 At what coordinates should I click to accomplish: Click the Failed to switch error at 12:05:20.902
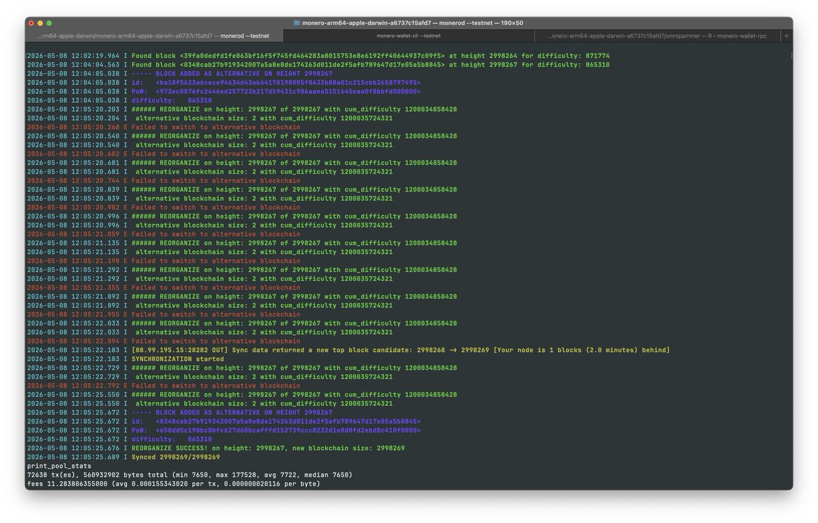pyautogui.click(x=164, y=207)
